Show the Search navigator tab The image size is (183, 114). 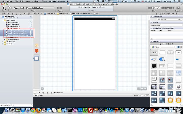[12, 14]
